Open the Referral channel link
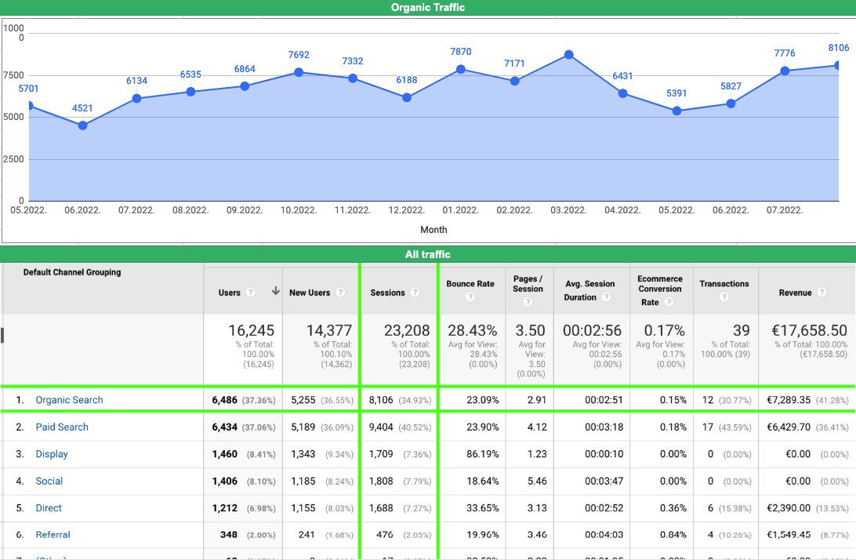 click(x=53, y=535)
